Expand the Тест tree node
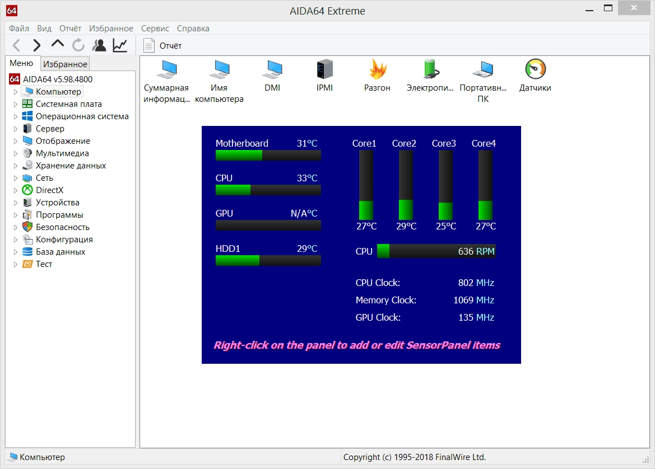Viewport: 655px width, 469px height. 16,264
